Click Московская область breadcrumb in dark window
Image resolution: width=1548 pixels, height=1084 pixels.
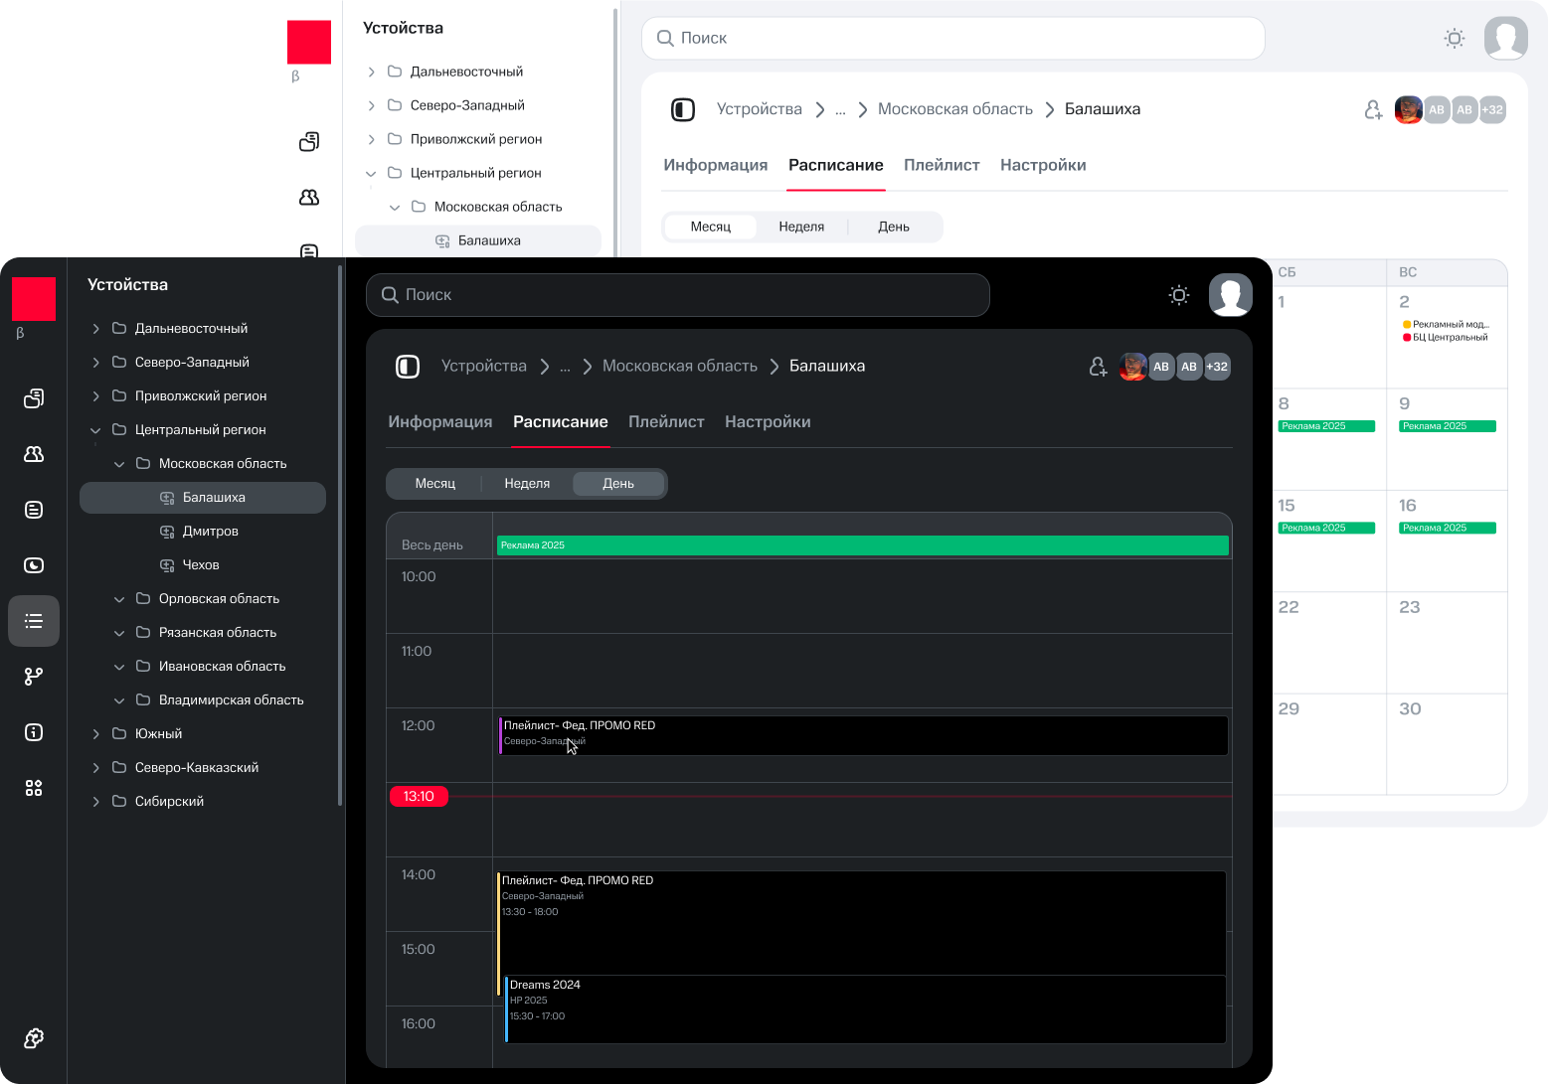point(680,367)
